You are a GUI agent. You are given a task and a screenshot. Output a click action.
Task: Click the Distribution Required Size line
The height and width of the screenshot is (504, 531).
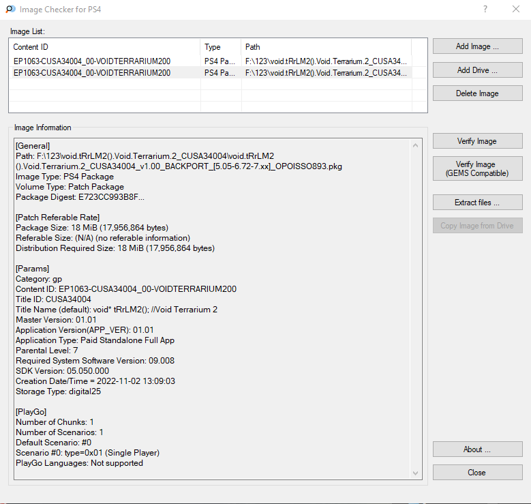tap(115, 248)
